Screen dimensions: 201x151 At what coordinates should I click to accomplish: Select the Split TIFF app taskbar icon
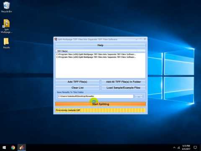pyautogui.click(x=22, y=148)
